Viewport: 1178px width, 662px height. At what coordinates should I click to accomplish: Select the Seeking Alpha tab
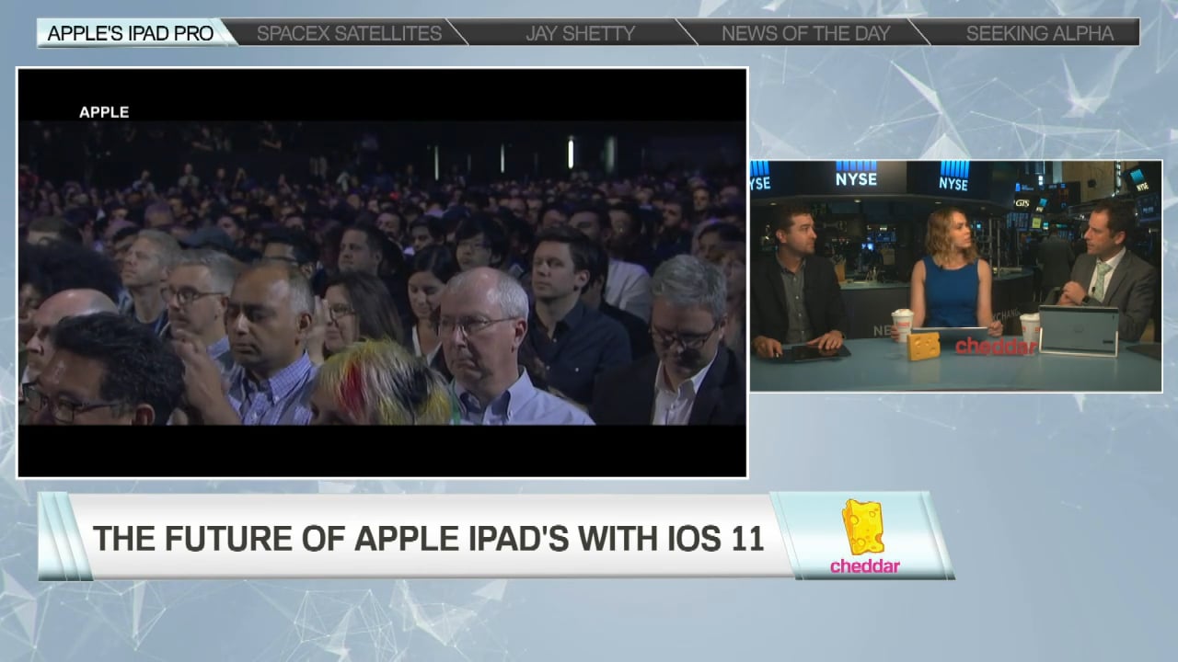1039,33
